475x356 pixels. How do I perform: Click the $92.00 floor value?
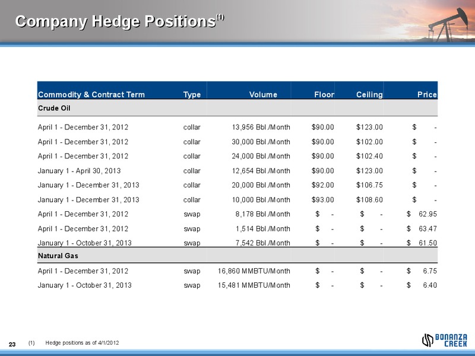[x=322, y=185]
